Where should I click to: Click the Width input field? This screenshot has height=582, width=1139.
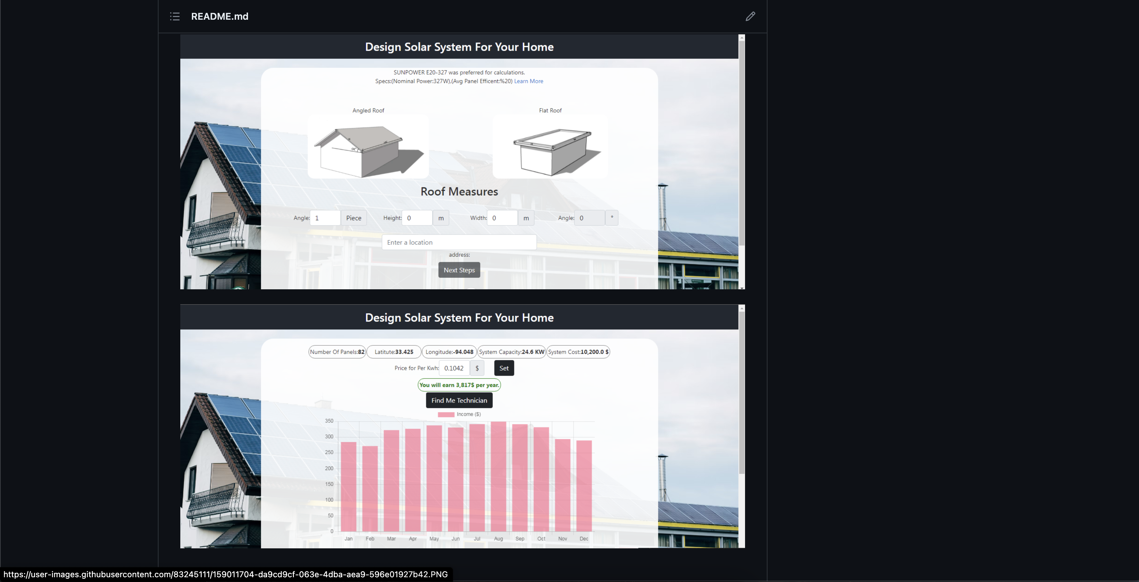[502, 218]
